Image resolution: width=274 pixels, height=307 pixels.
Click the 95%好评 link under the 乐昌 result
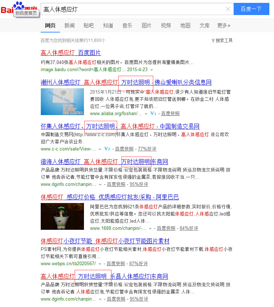click(x=139, y=299)
